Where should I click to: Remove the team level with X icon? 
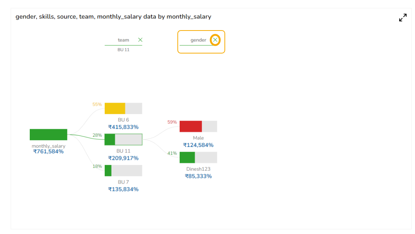(x=140, y=40)
